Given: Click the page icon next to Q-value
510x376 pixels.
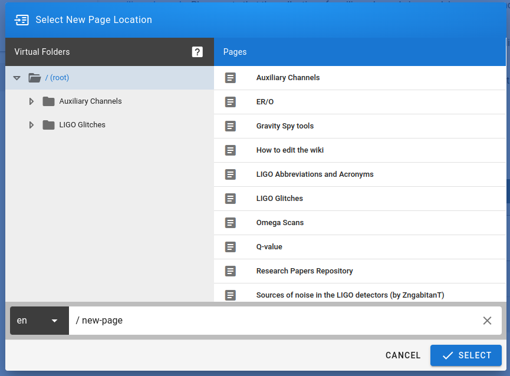Looking at the screenshot, I should click(x=231, y=247).
